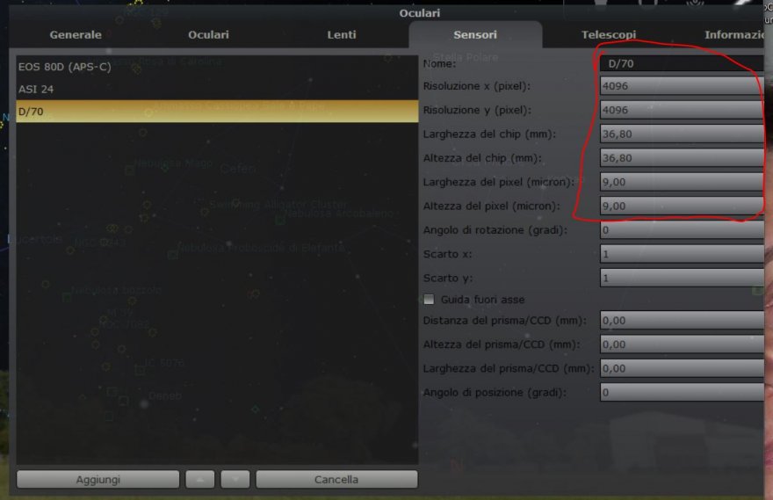Open the Telescopi tab

pyautogui.click(x=609, y=34)
